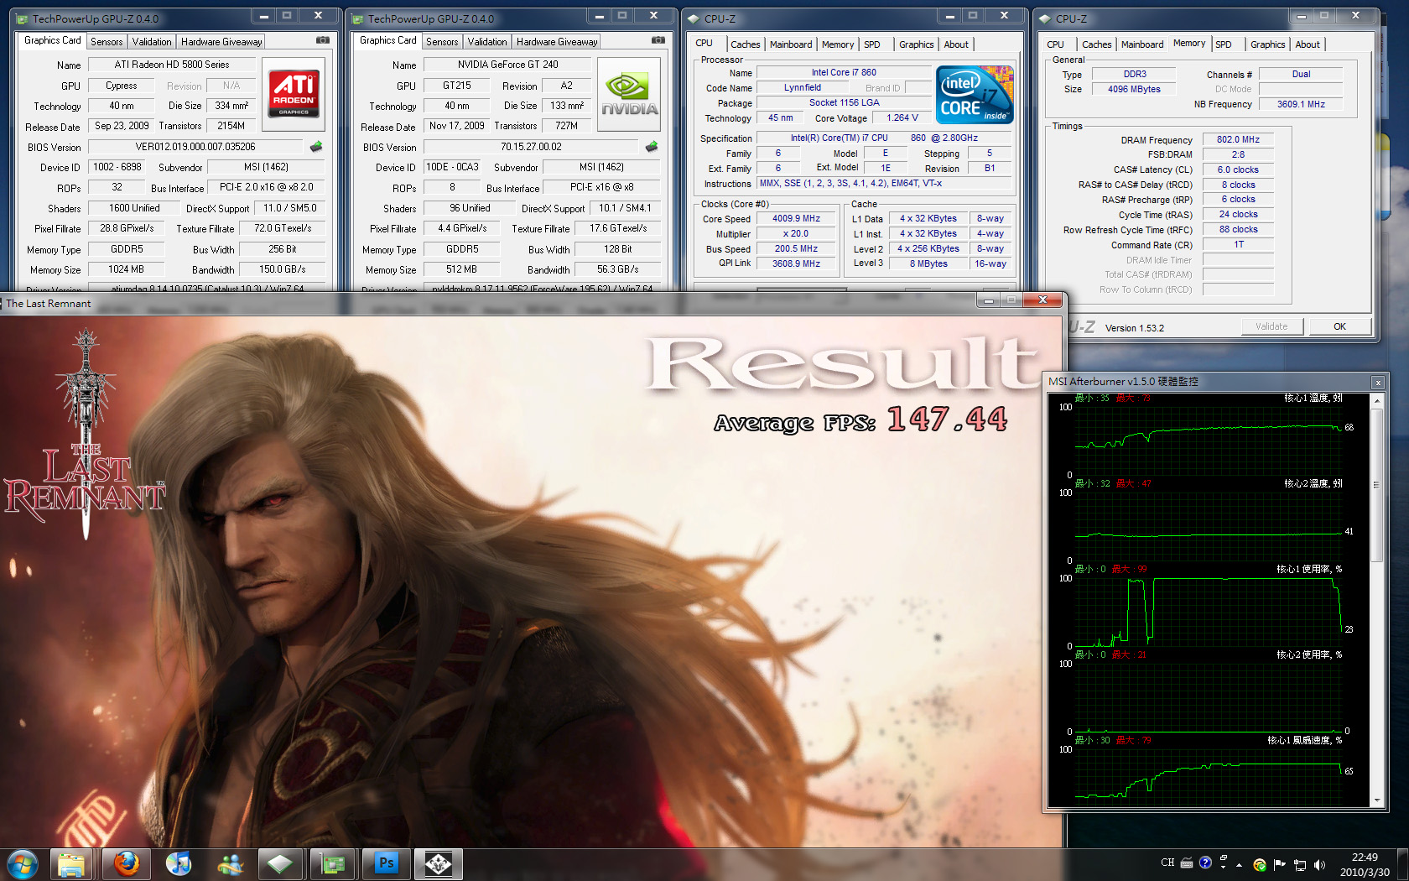1409x881 pixels.
Task: Switch to CPU tab in right CPU-Z
Action: (x=1055, y=44)
